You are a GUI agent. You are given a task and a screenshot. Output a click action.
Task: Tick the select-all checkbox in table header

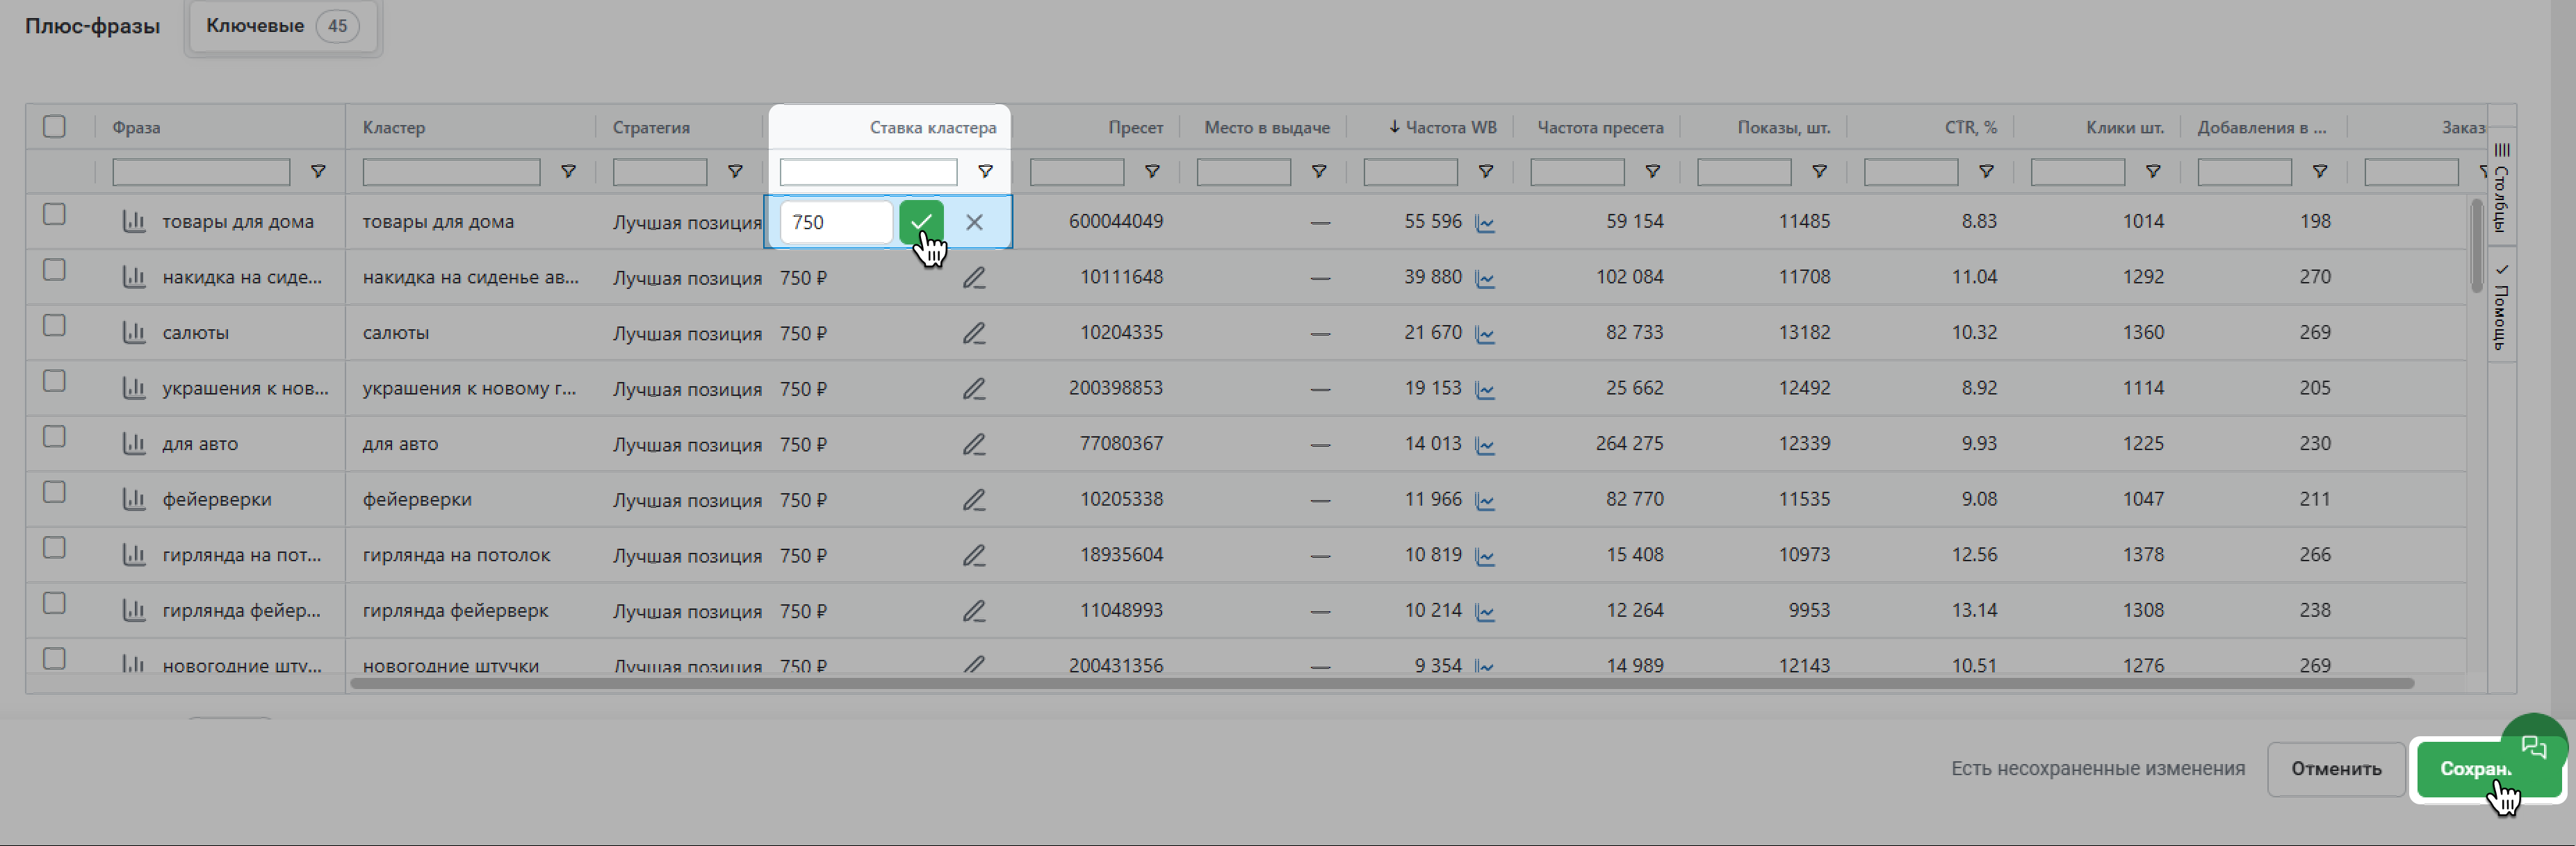(55, 126)
